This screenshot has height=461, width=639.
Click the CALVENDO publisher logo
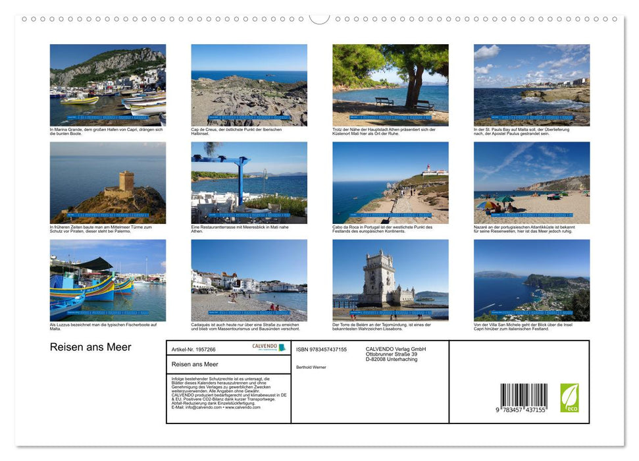pyautogui.click(x=268, y=348)
